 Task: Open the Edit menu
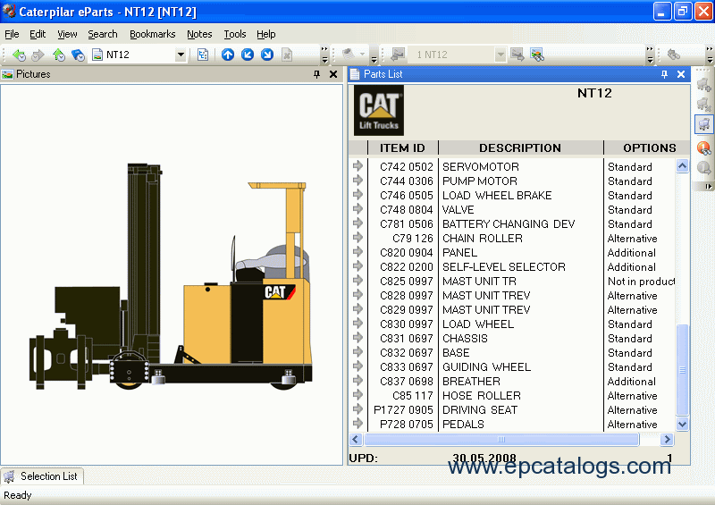(38, 34)
